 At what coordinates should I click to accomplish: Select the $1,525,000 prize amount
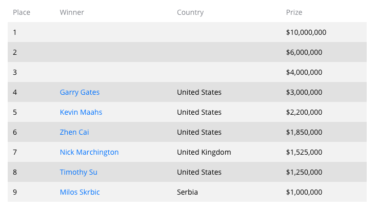pos(304,152)
